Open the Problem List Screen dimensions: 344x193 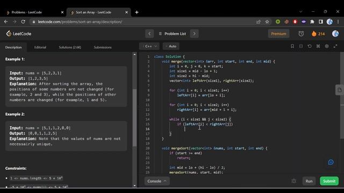pyautogui.click(x=172, y=34)
